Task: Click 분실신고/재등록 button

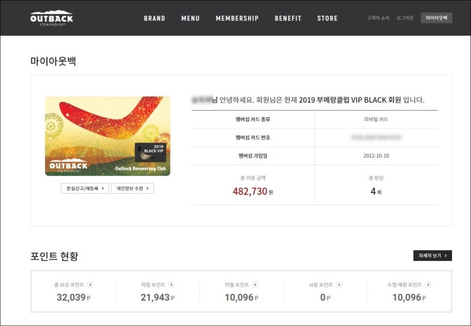Action: tap(85, 189)
